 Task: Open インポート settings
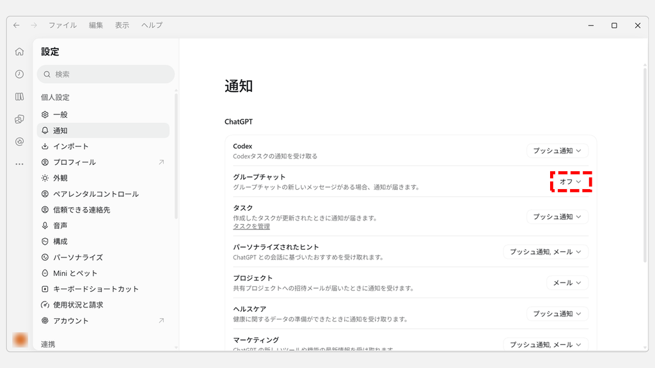103,146
